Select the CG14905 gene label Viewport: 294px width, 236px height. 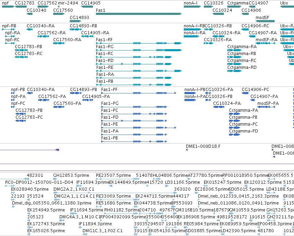click(91, 3)
